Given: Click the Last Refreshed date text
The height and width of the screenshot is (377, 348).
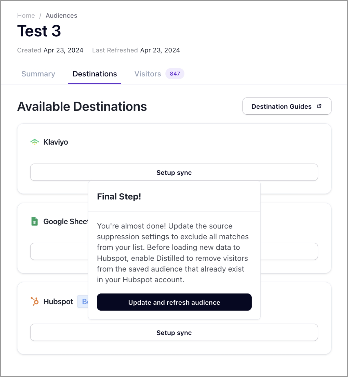Looking at the screenshot, I should [160, 50].
